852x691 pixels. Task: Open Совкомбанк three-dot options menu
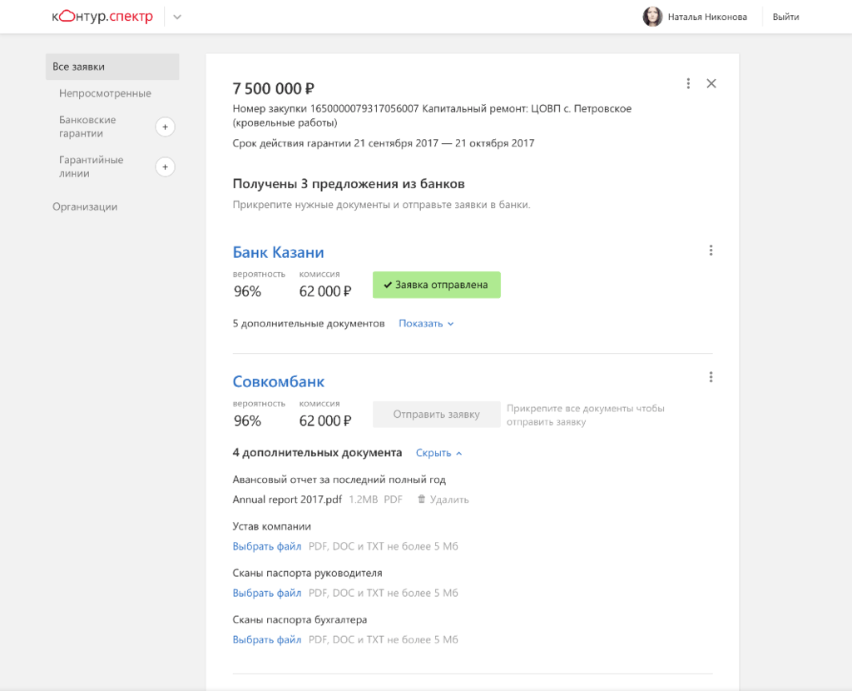click(x=711, y=377)
